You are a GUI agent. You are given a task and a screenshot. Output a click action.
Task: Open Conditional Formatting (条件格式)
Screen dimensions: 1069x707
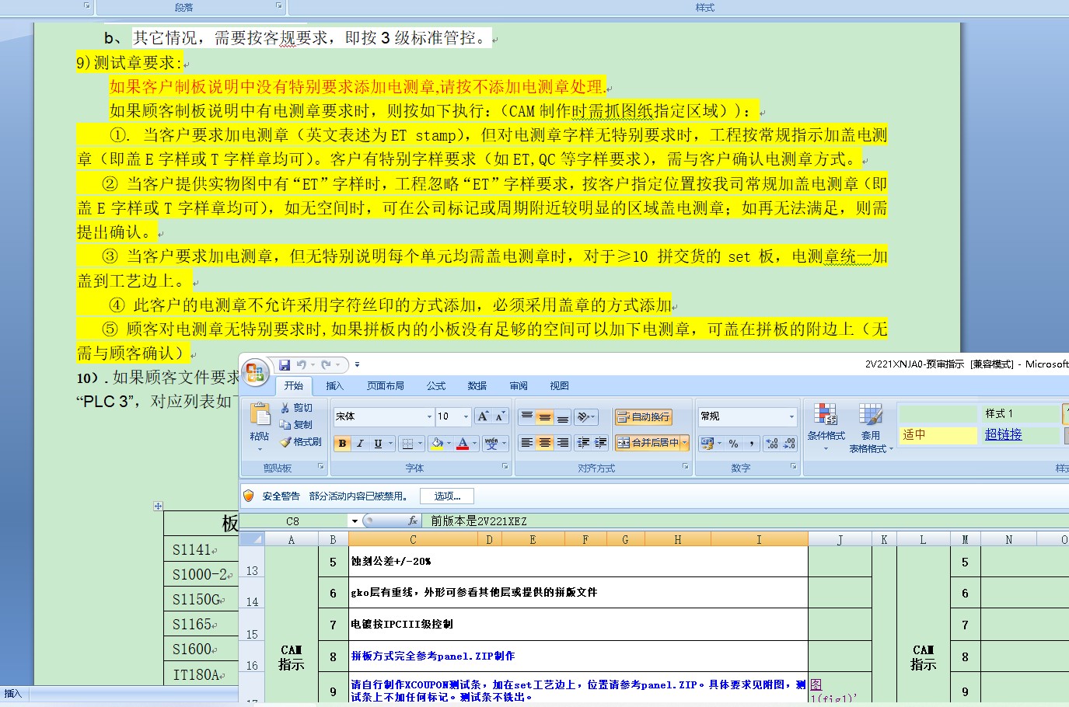[826, 427]
